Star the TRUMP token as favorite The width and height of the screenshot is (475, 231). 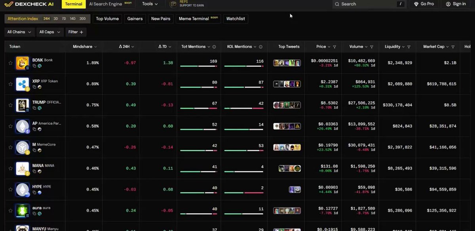(x=11, y=105)
